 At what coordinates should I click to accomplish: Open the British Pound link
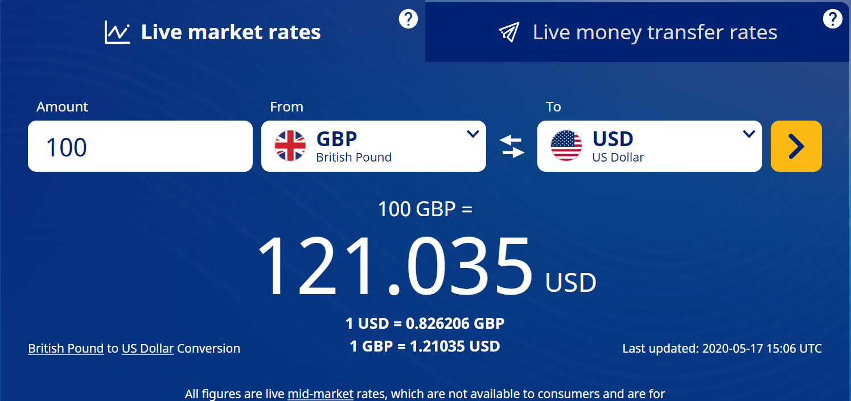(65, 349)
